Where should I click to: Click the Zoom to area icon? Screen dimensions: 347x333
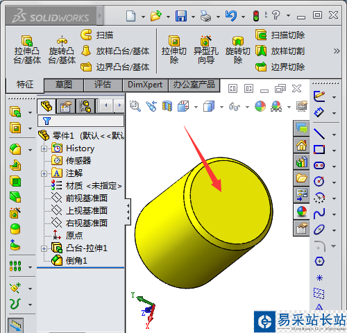pyautogui.click(x=135, y=106)
